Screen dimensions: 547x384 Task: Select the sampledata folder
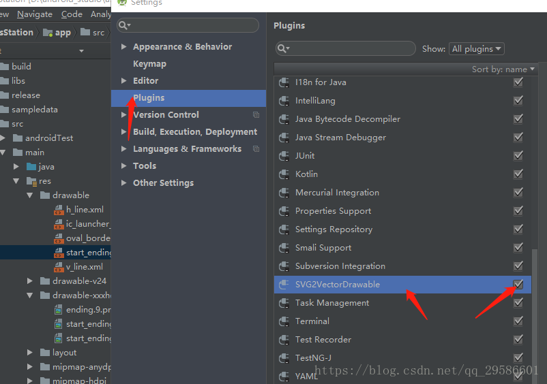[35, 110]
